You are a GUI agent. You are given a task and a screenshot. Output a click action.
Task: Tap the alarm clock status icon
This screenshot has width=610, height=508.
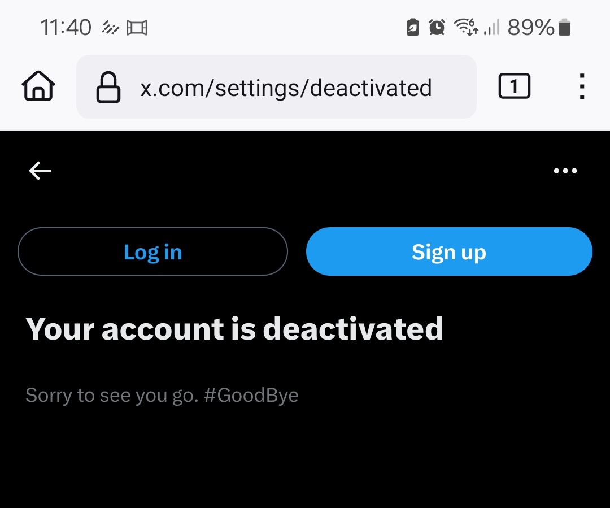coord(437,27)
